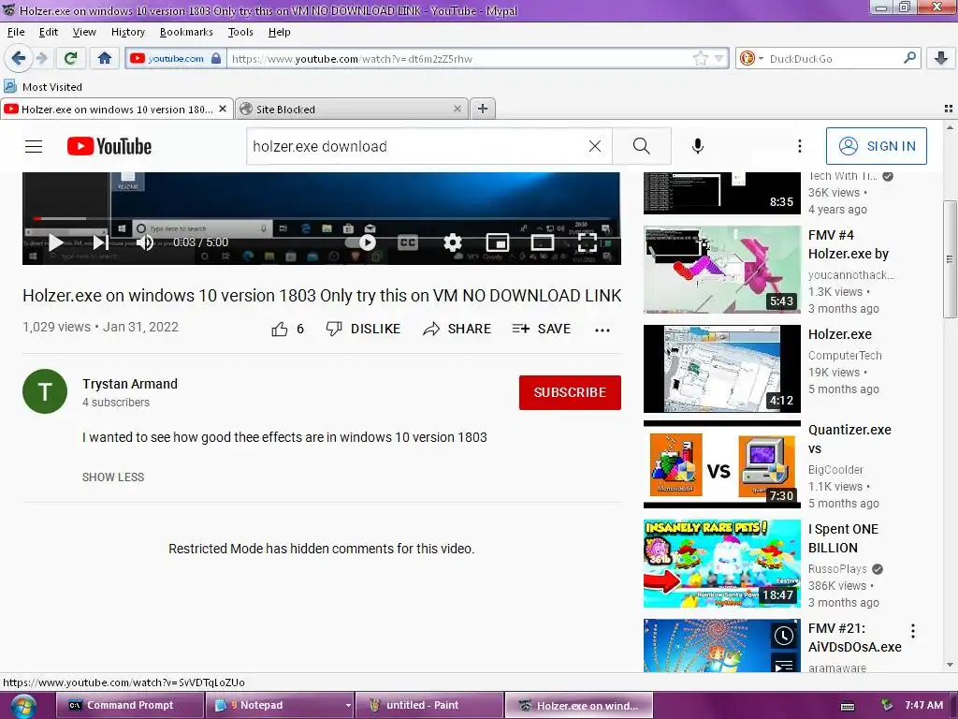Switch to miniplayer mode

click(x=498, y=242)
